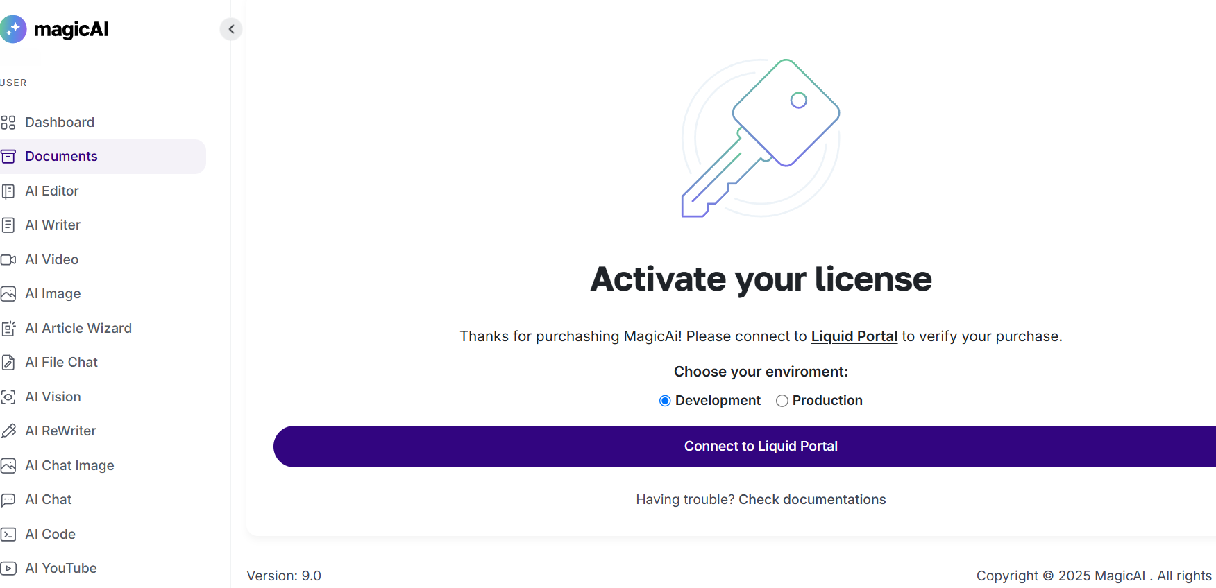
Task: Click the AI Code terminal icon
Action: (x=8, y=535)
